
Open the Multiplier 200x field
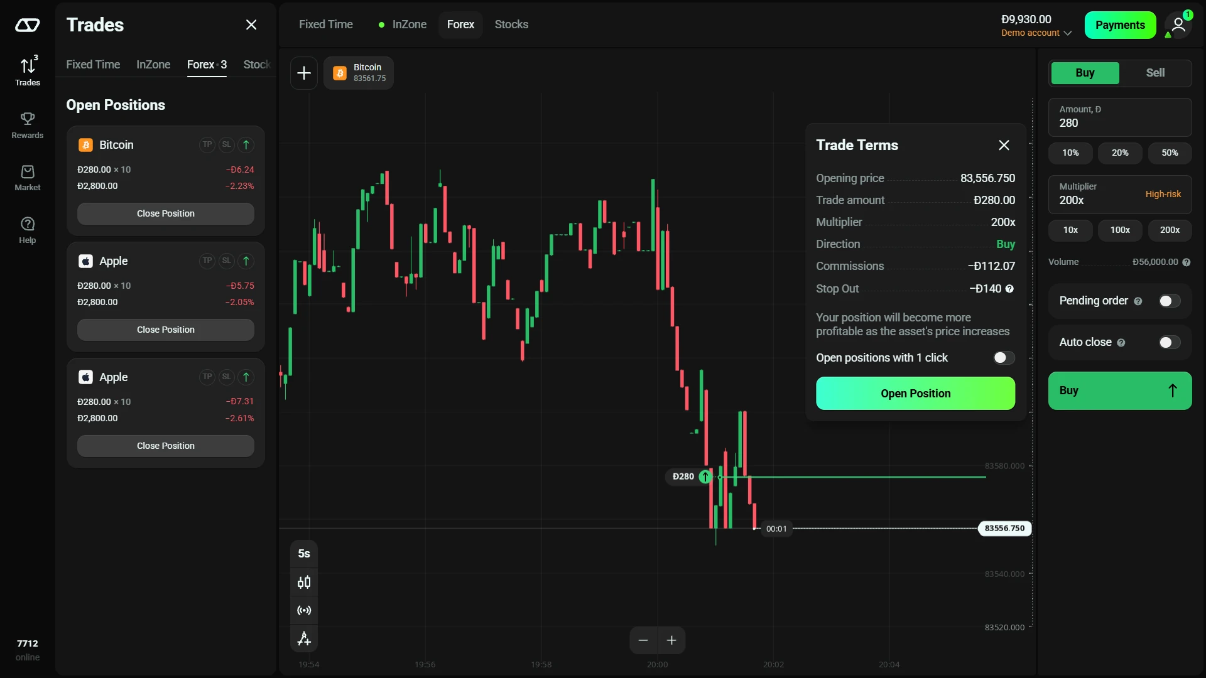coord(1120,195)
